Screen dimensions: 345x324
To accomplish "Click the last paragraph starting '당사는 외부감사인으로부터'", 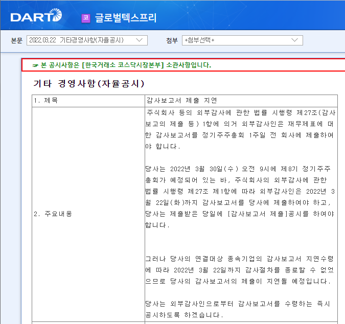I will (238, 309).
